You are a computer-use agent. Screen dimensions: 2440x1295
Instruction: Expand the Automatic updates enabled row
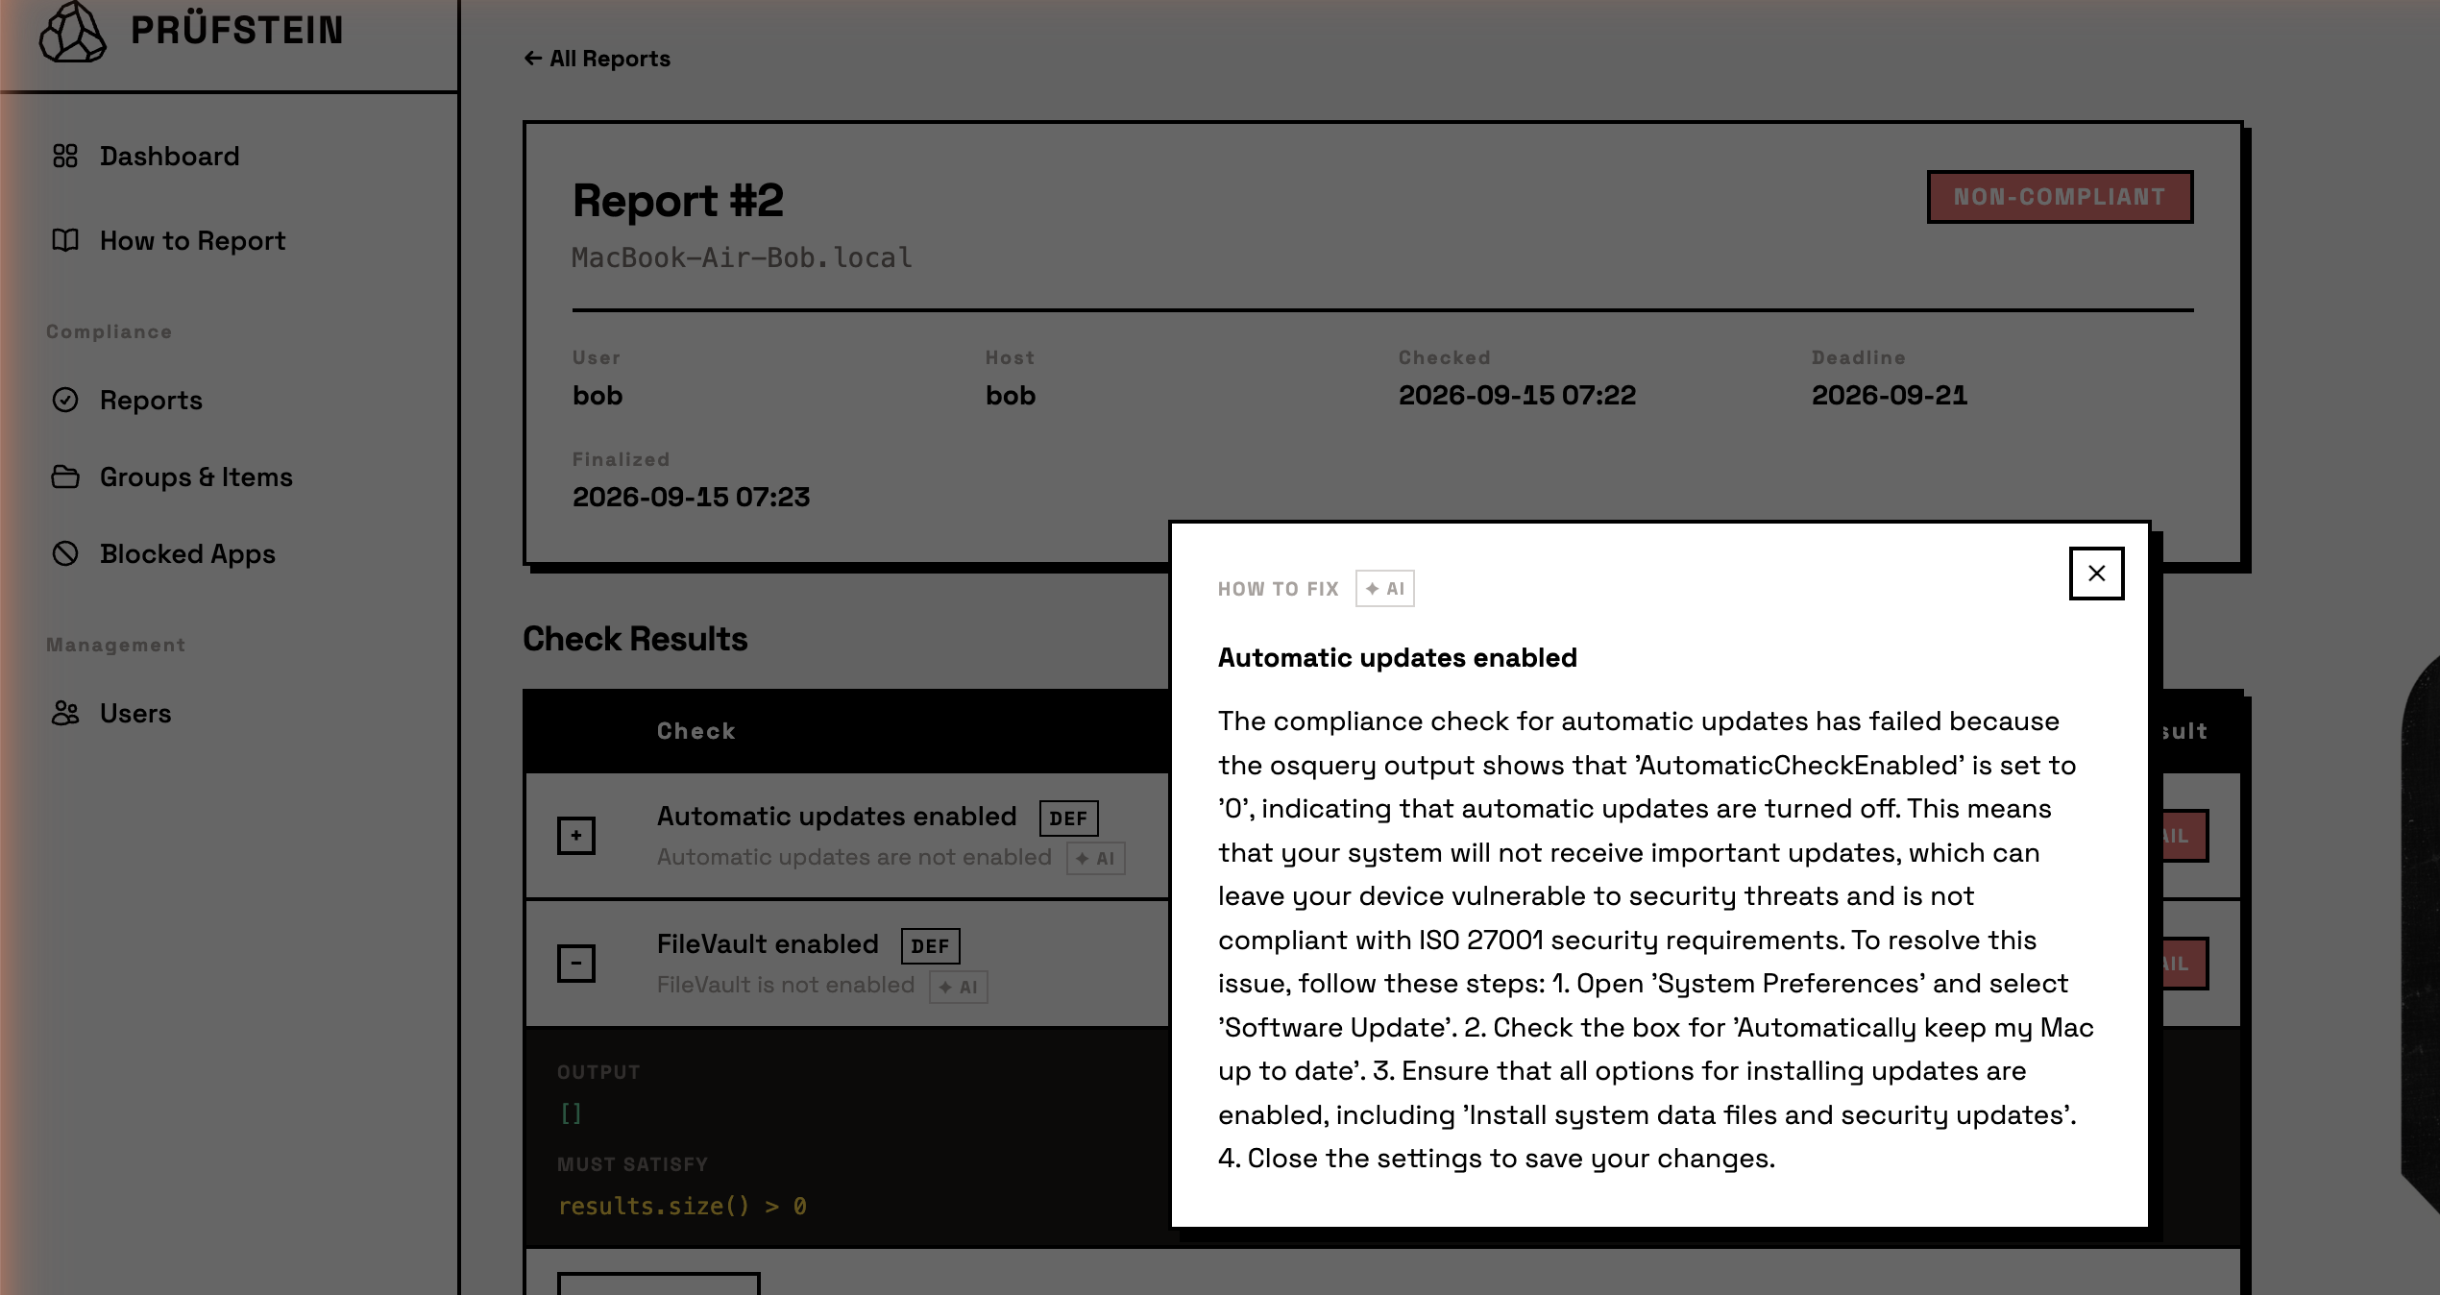[576, 836]
